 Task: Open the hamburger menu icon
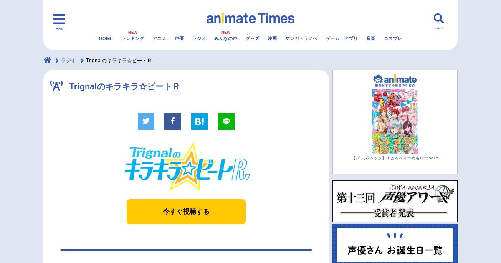point(59,19)
